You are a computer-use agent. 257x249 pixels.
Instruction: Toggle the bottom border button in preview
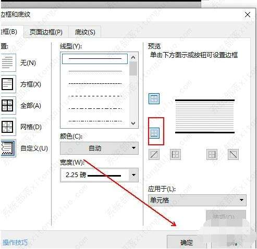coord(154,133)
